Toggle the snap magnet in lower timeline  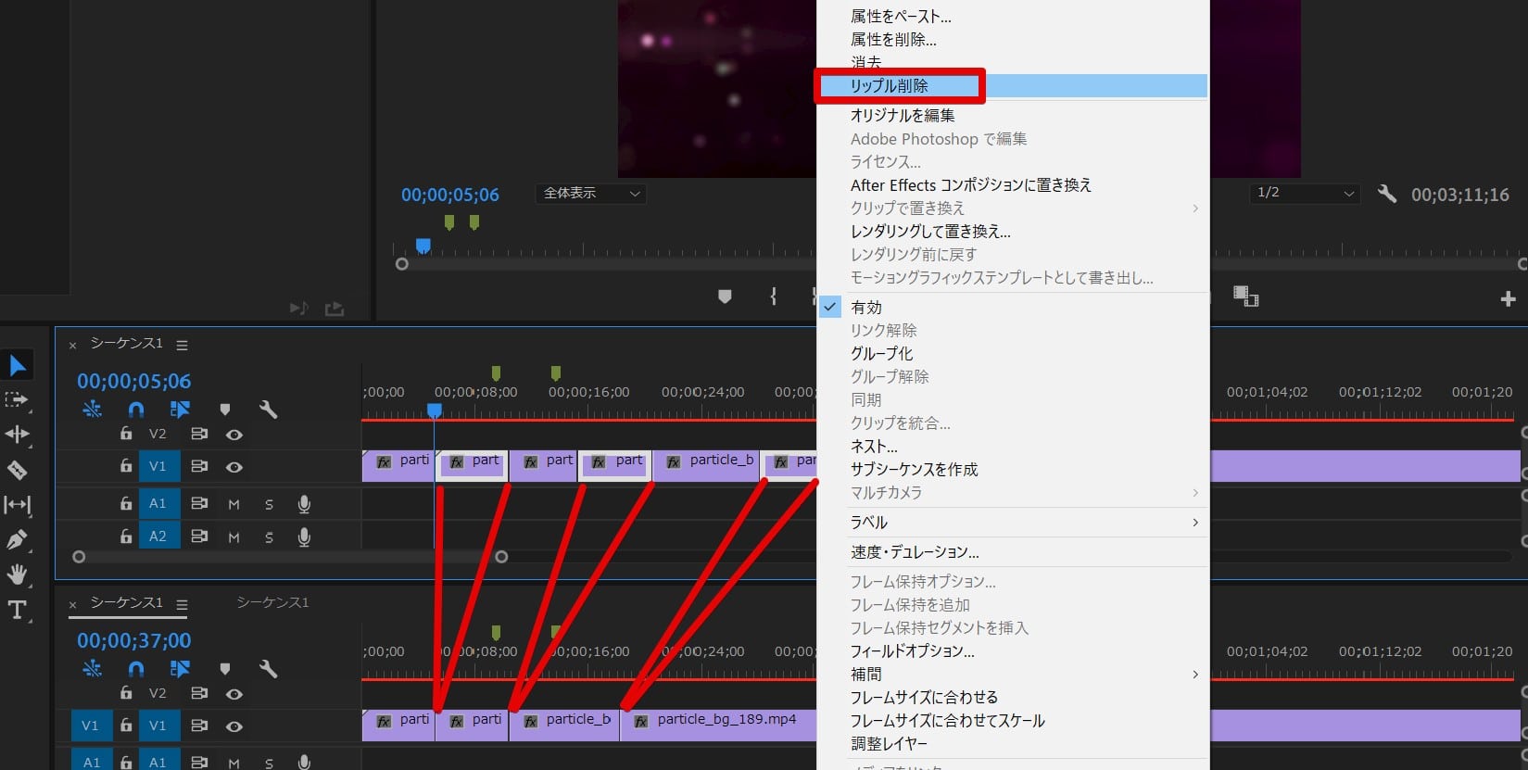click(x=136, y=668)
